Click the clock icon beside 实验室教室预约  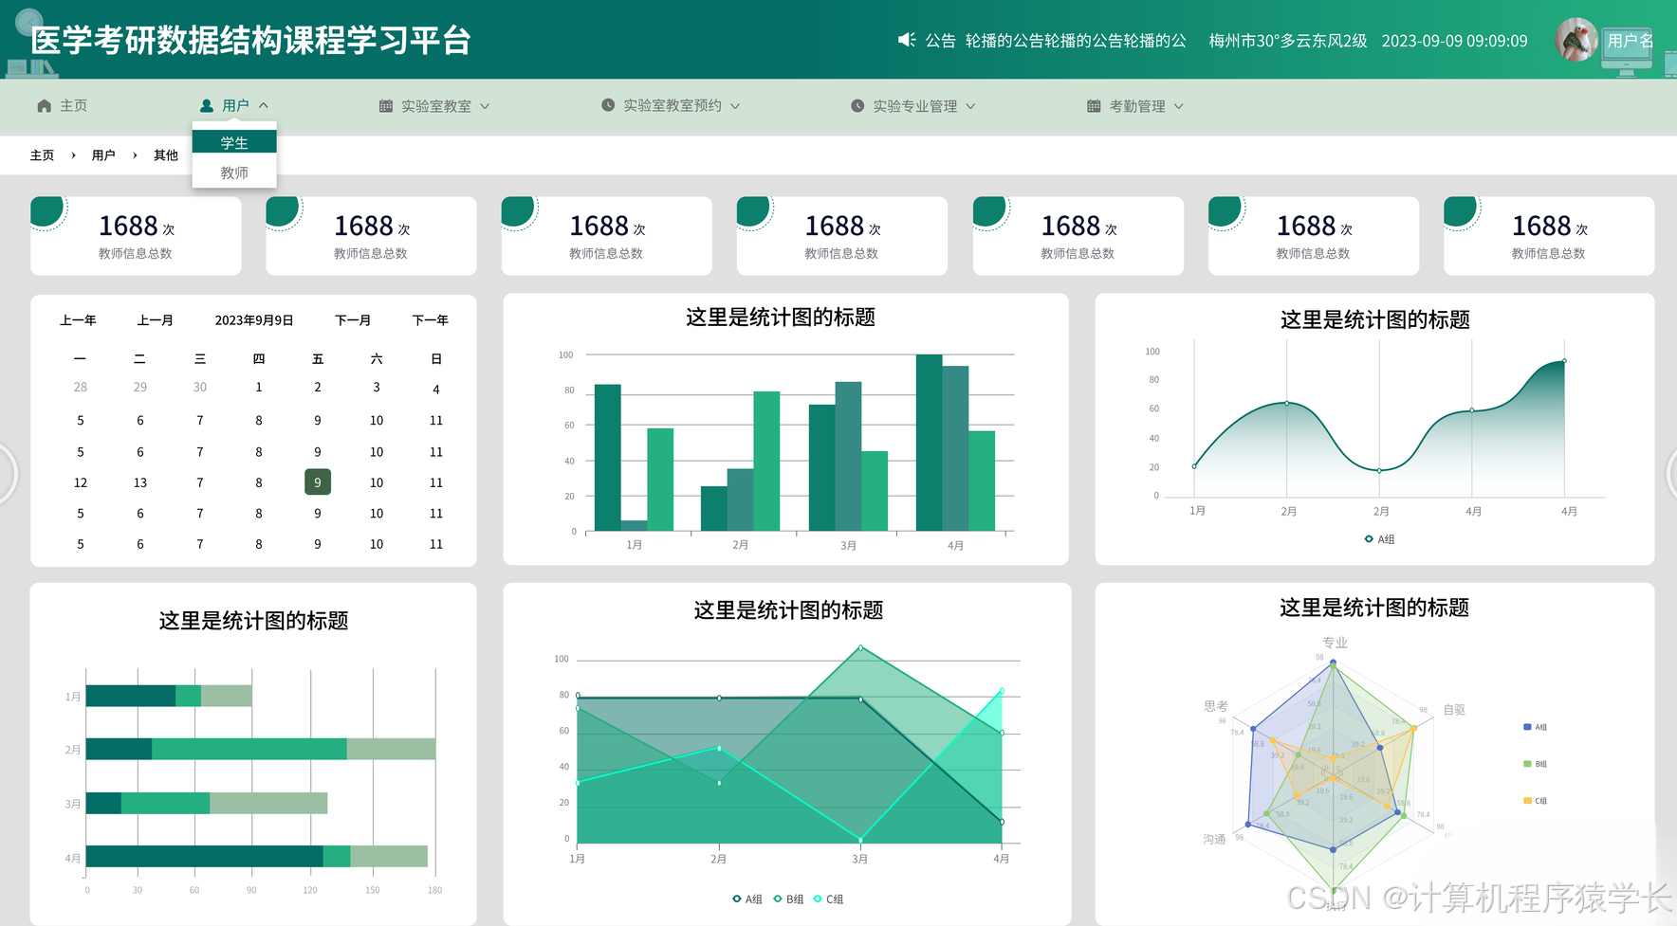click(606, 105)
